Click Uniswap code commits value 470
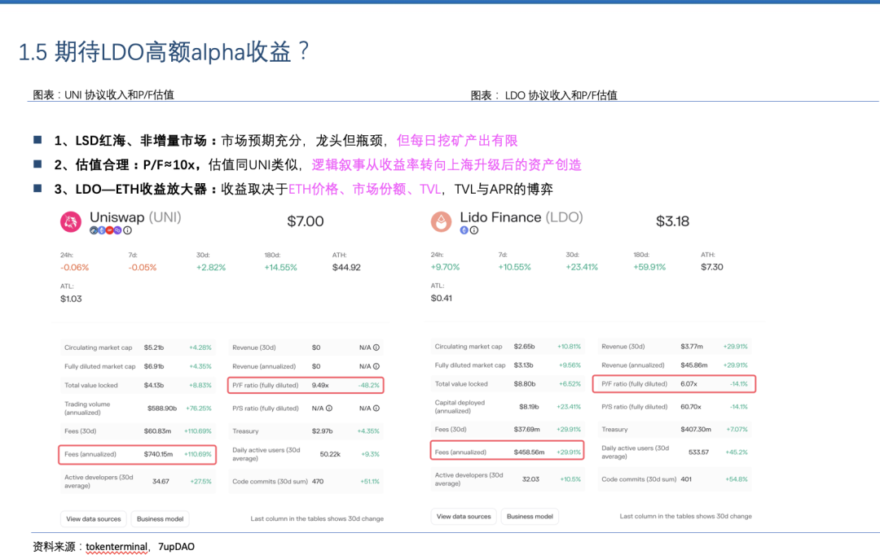880x555 pixels. coord(318,481)
